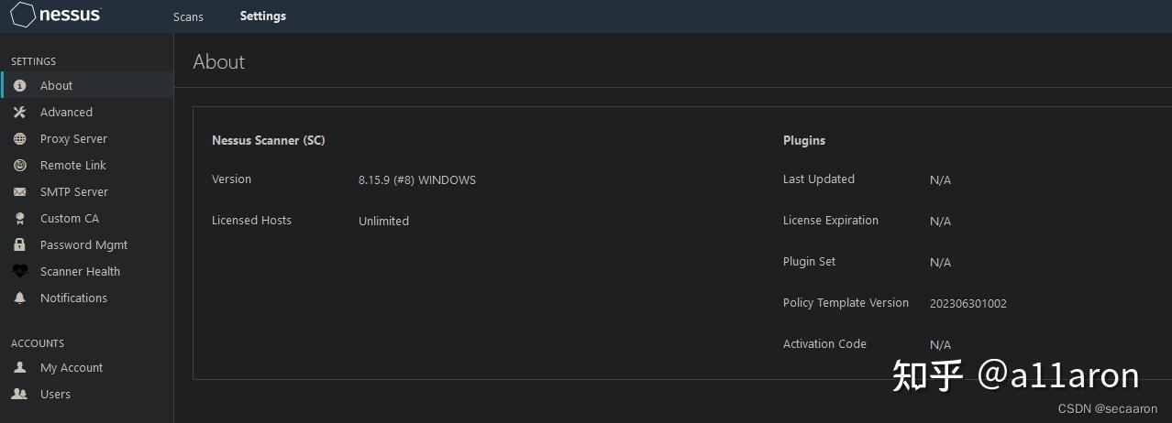Select the Users account link

pos(55,394)
